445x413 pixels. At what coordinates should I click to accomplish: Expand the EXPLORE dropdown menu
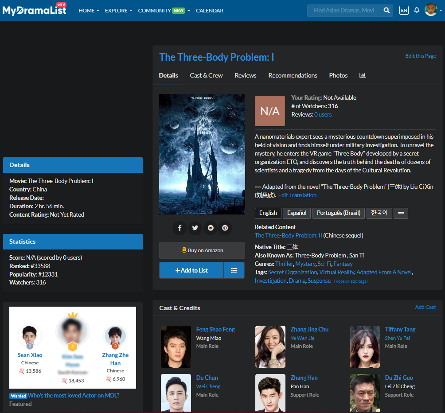point(118,11)
